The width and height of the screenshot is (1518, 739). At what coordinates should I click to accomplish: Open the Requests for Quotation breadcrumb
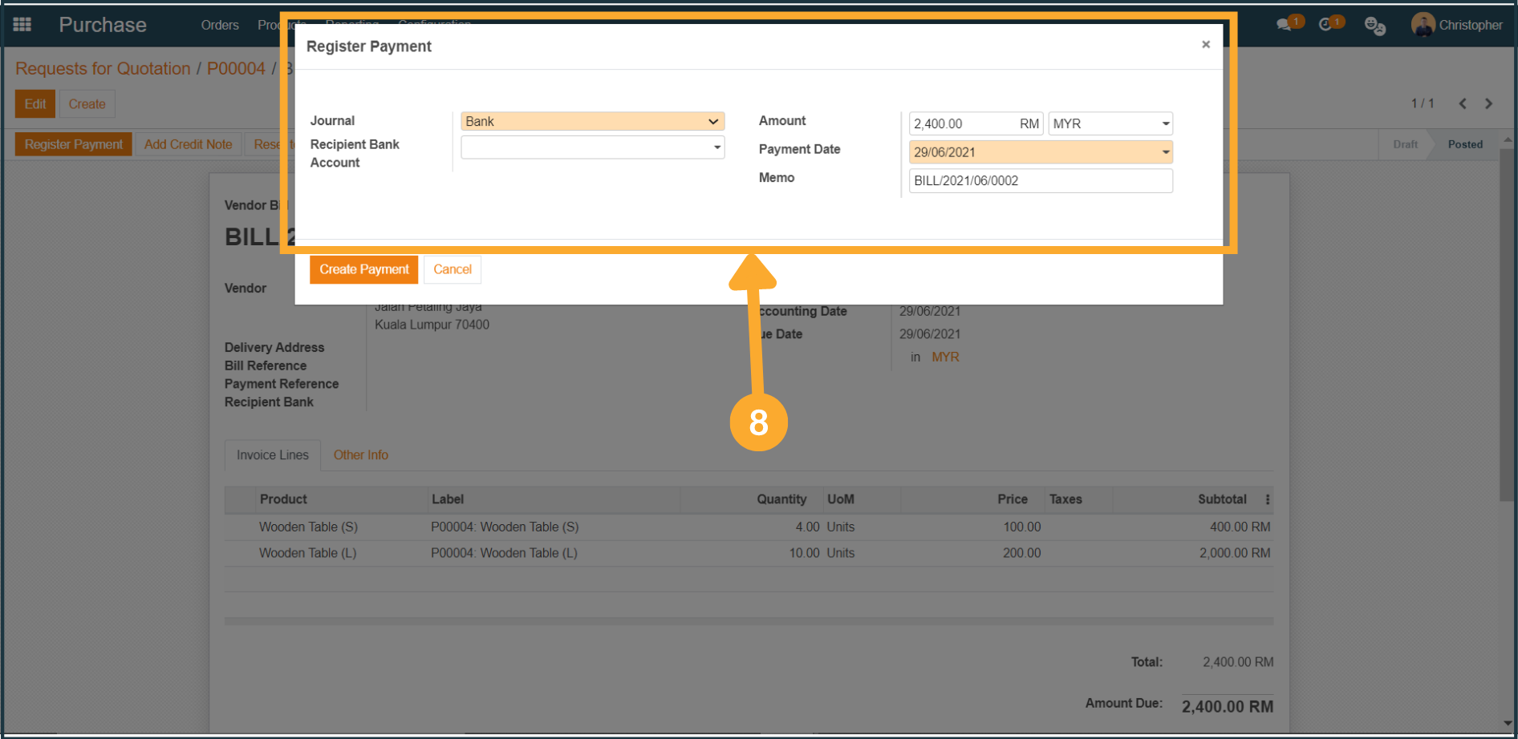pos(103,69)
